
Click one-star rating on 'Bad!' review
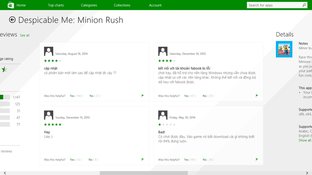[167, 124]
